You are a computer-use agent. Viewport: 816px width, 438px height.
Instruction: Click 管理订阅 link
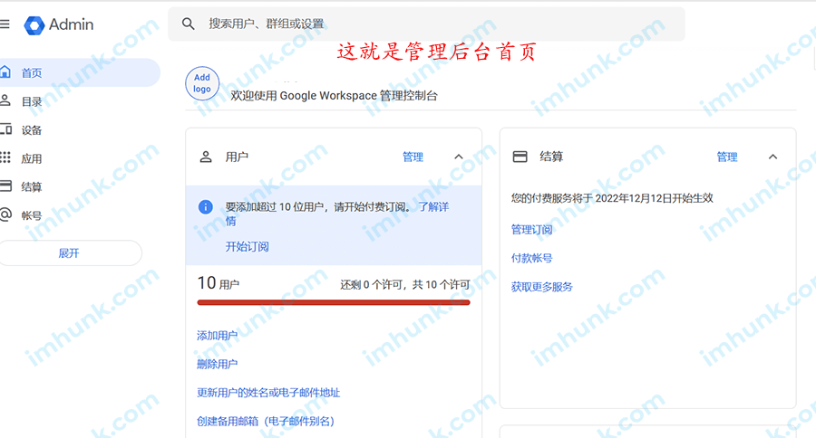[x=532, y=230]
